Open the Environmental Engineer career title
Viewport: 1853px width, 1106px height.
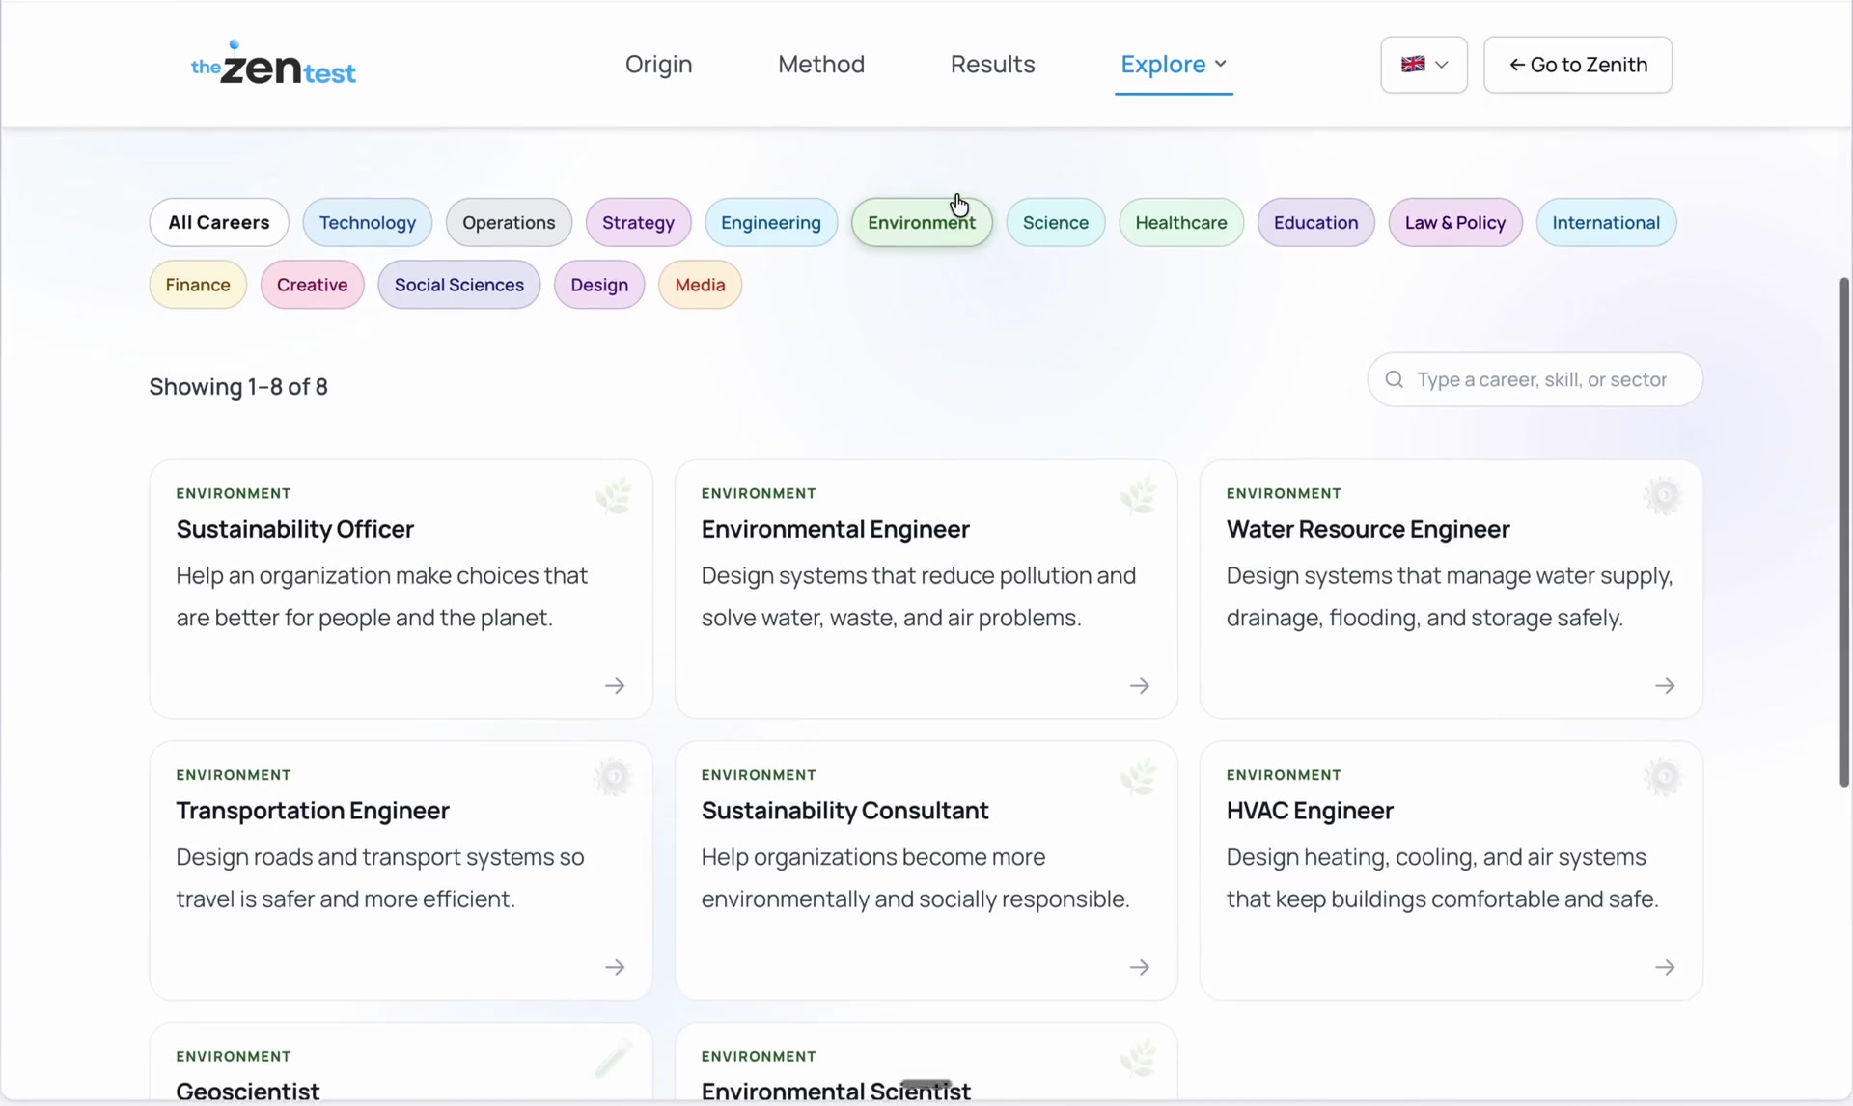[x=835, y=529]
